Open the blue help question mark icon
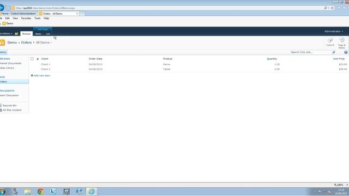Viewport: 349px width, 196px height. (x=346, y=52)
